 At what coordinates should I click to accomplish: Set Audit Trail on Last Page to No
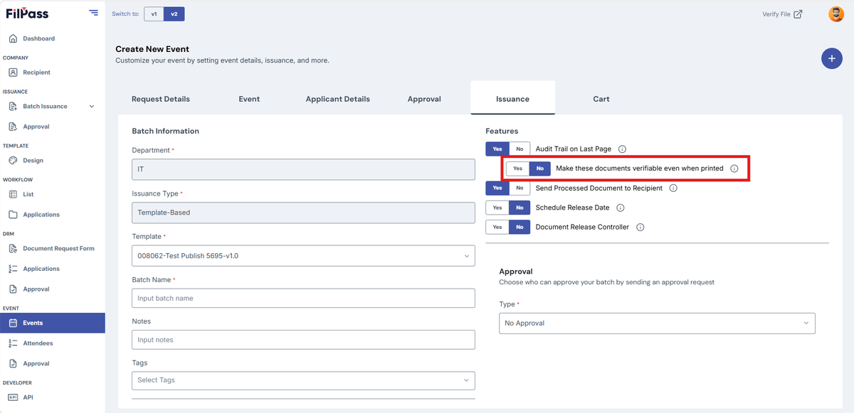(520, 149)
